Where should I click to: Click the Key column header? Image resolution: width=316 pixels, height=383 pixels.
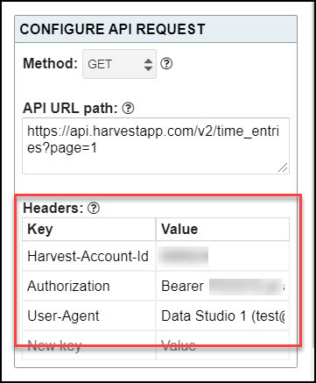89,229
